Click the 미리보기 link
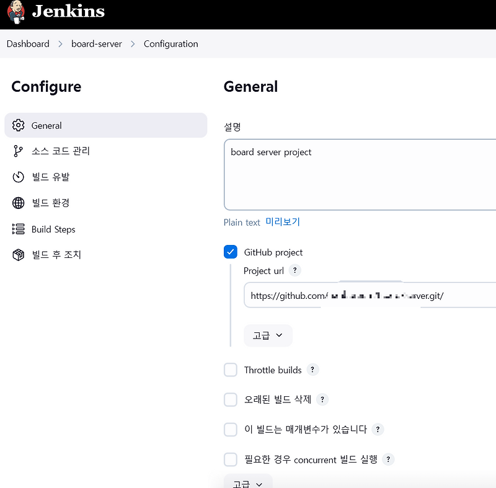The image size is (496, 488). 282,222
